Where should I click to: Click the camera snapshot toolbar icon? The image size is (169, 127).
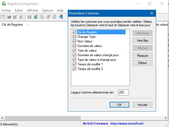click(9, 17)
